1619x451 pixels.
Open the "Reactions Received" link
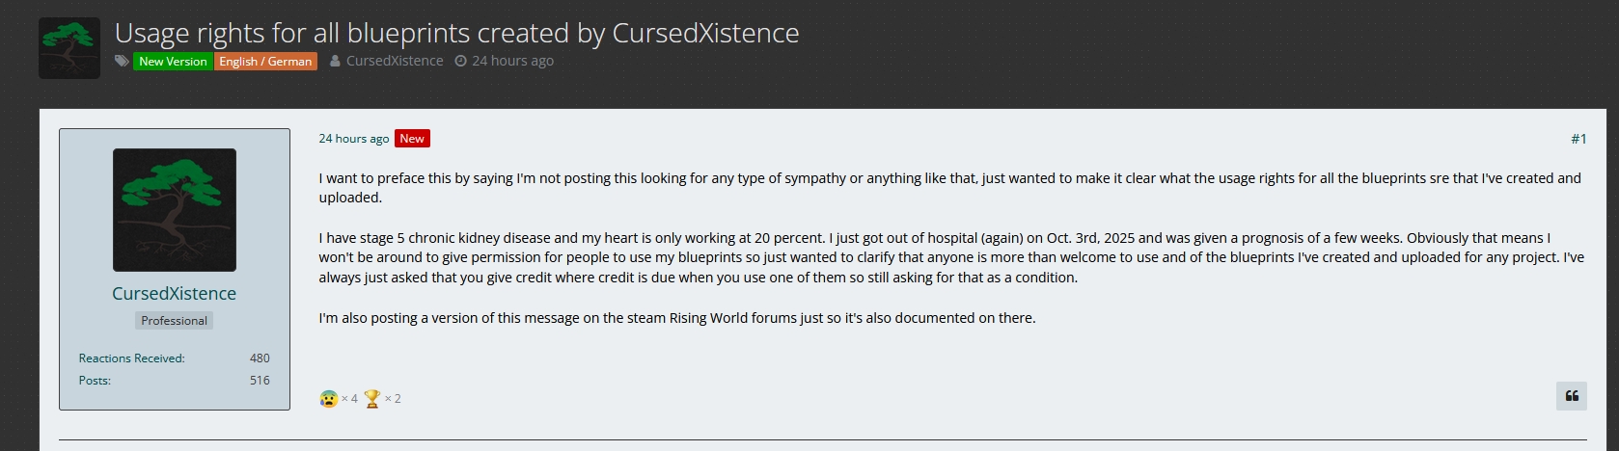tap(132, 358)
